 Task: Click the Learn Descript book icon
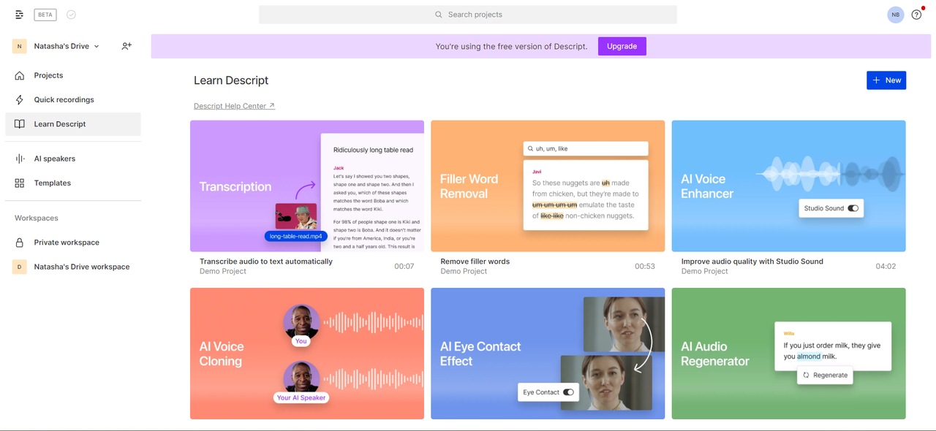tap(20, 124)
